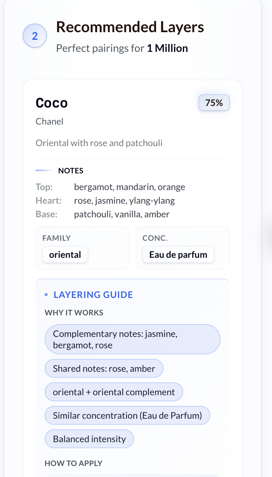Click the "oriental" family tag

click(65, 254)
